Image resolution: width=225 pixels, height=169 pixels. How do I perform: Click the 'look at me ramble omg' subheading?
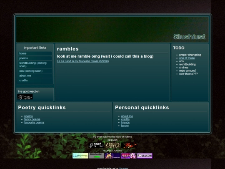(x=105, y=56)
